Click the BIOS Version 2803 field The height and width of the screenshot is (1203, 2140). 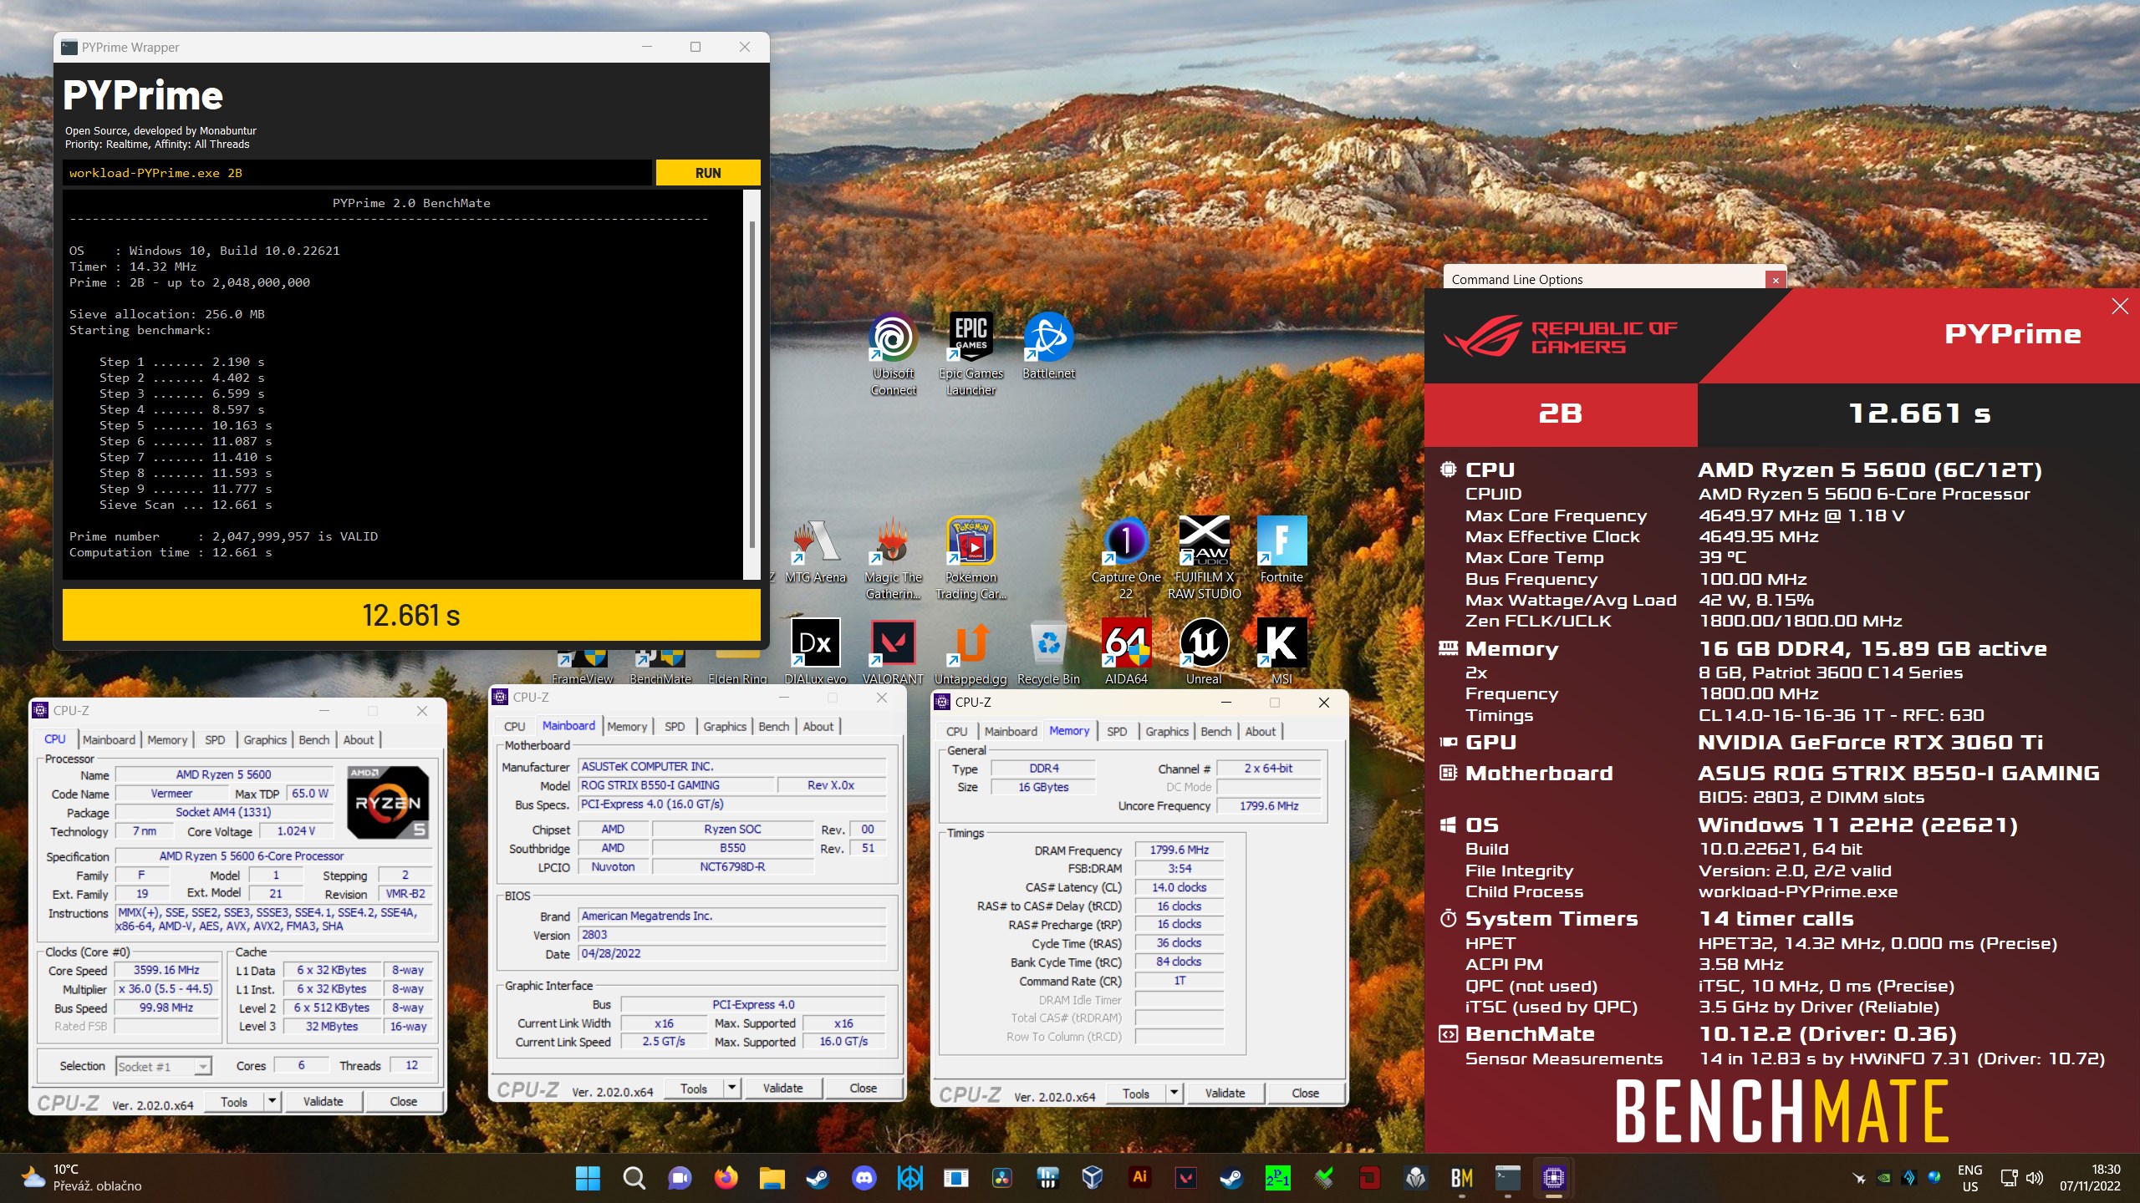732,935
